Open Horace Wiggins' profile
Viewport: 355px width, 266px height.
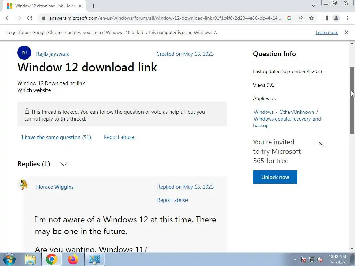pos(55,187)
